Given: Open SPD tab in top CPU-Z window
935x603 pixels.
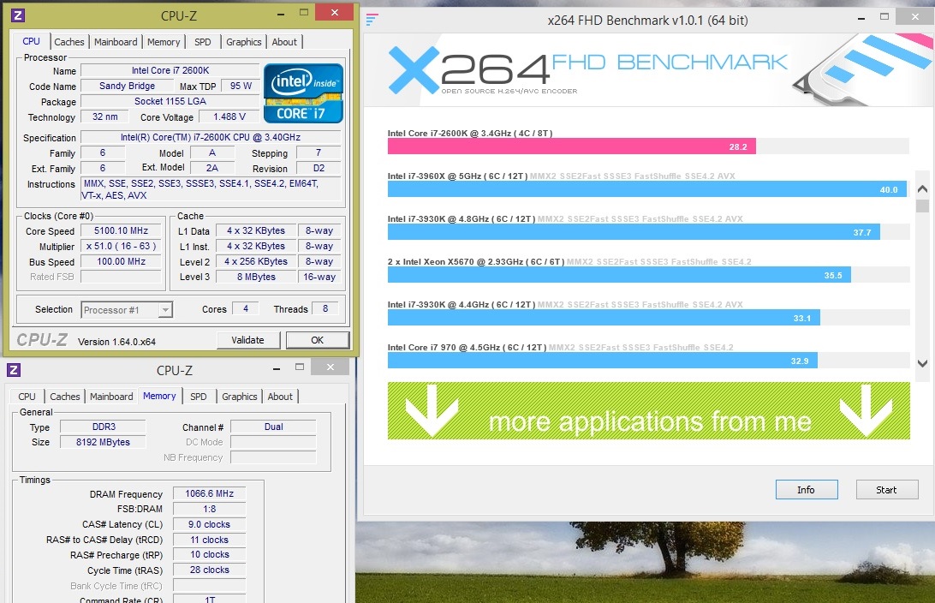Looking at the screenshot, I should click(203, 42).
